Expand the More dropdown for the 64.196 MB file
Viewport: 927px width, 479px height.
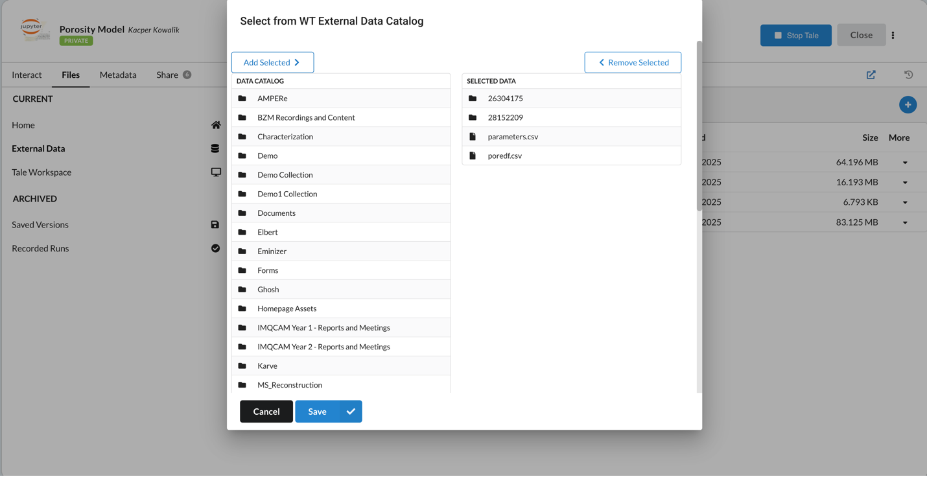click(905, 161)
